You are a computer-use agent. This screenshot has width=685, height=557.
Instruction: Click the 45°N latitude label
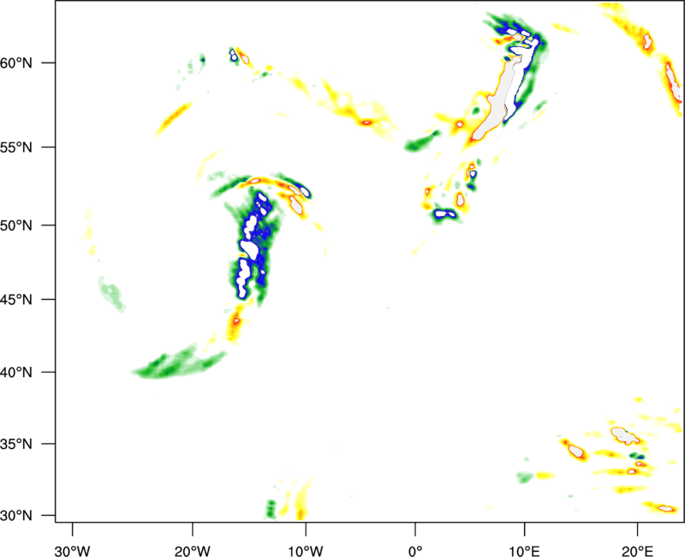pos(16,299)
